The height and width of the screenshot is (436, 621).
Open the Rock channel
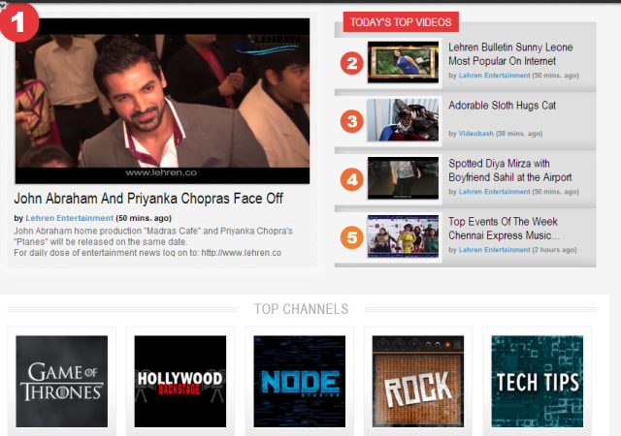click(418, 382)
